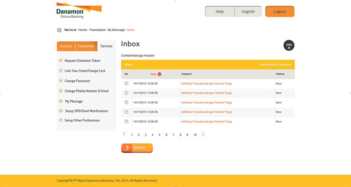351x187 pixels.
Task: Check the last message's selection box
Action: [126, 121]
